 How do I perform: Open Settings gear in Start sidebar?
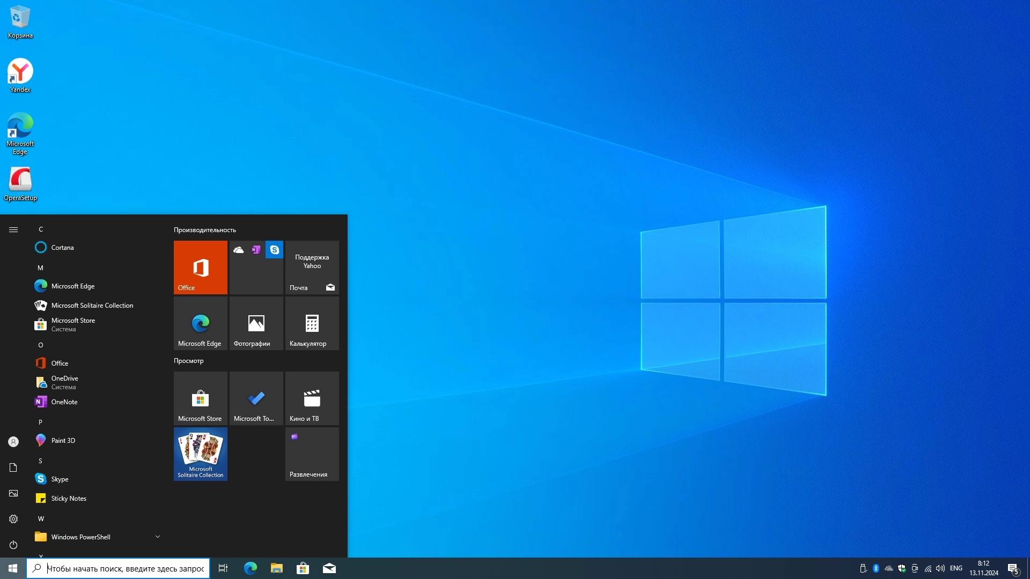[x=13, y=519]
